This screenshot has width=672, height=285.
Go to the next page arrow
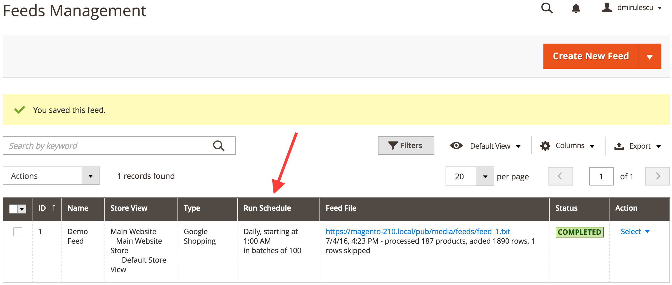coord(657,176)
